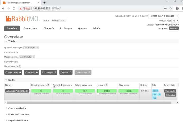Screen dimensions: 183x122
Task: Click the Uptime value 5m 16s
Action: 145,91
